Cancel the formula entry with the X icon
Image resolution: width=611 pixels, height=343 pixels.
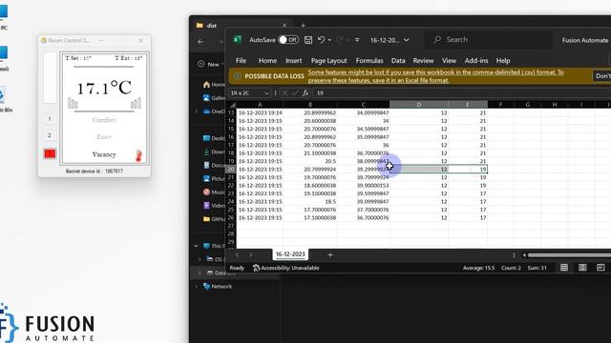click(x=284, y=93)
